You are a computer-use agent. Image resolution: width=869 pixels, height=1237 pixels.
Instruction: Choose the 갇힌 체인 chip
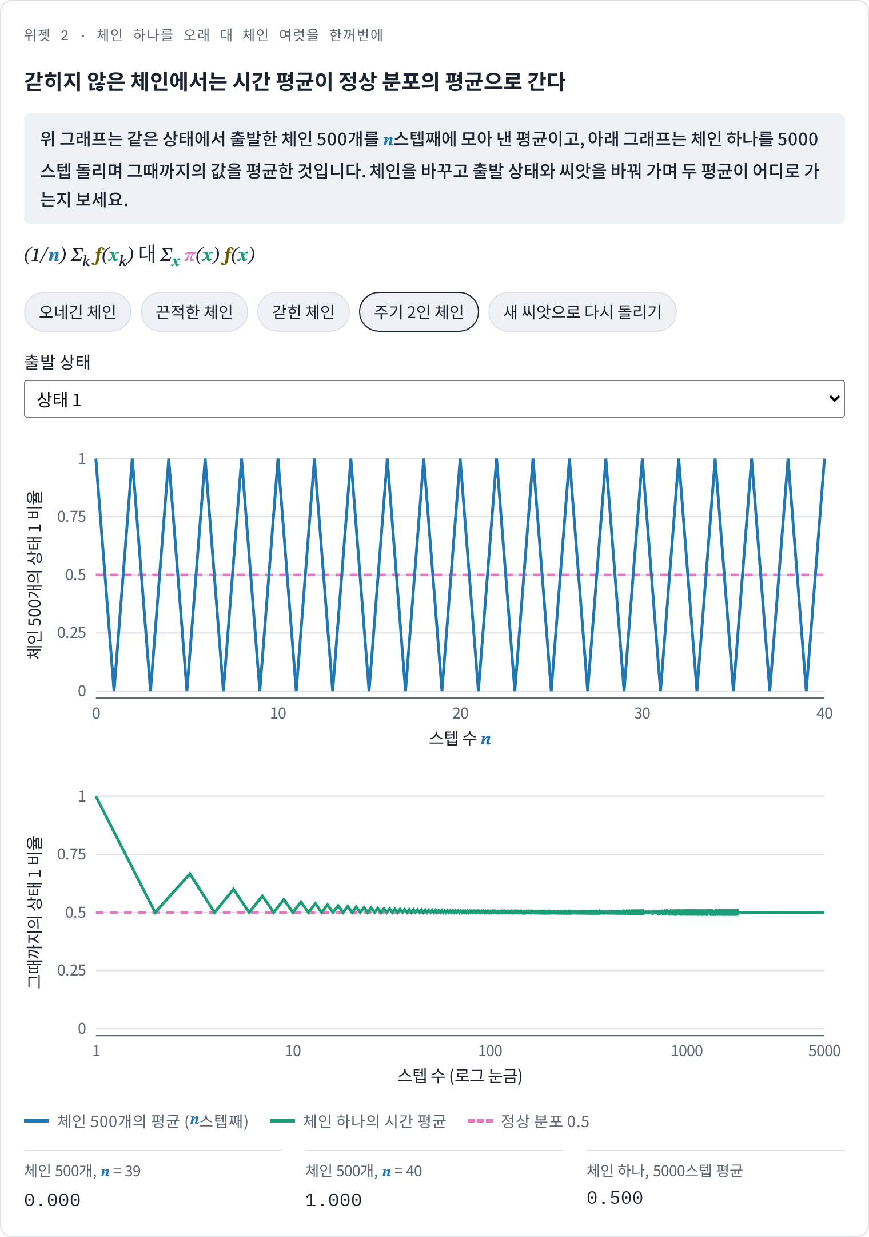pos(304,312)
